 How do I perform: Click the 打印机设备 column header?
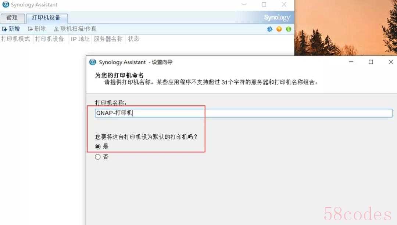pos(50,39)
